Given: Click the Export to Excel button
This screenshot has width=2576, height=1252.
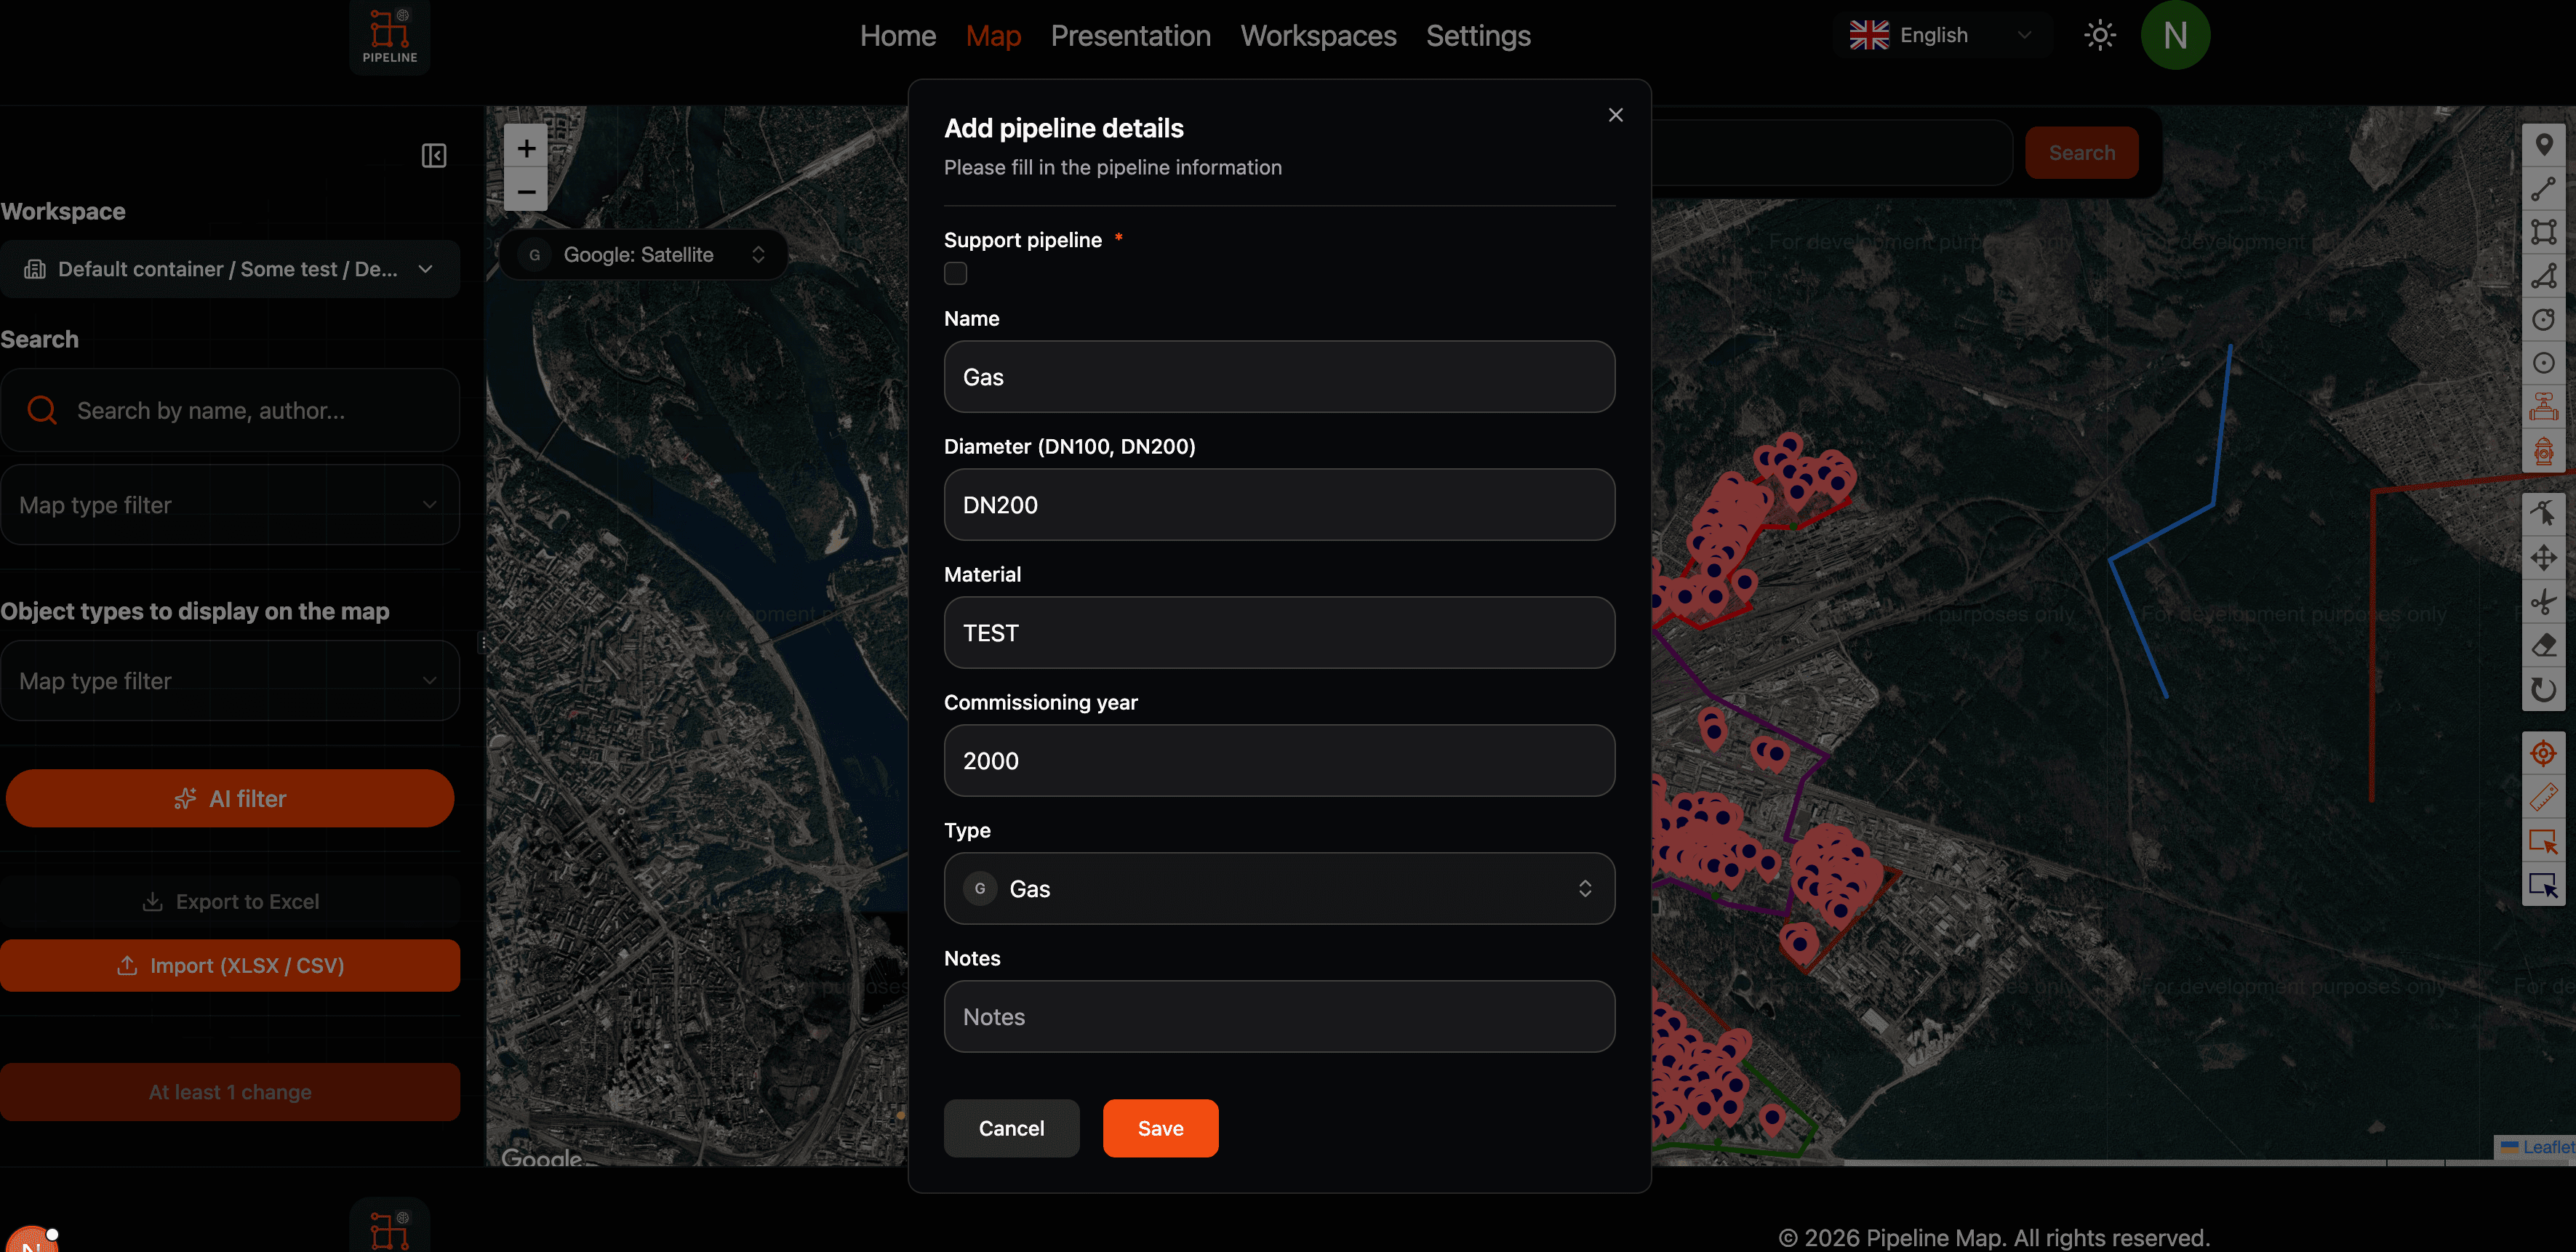Looking at the screenshot, I should click(x=230, y=901).
